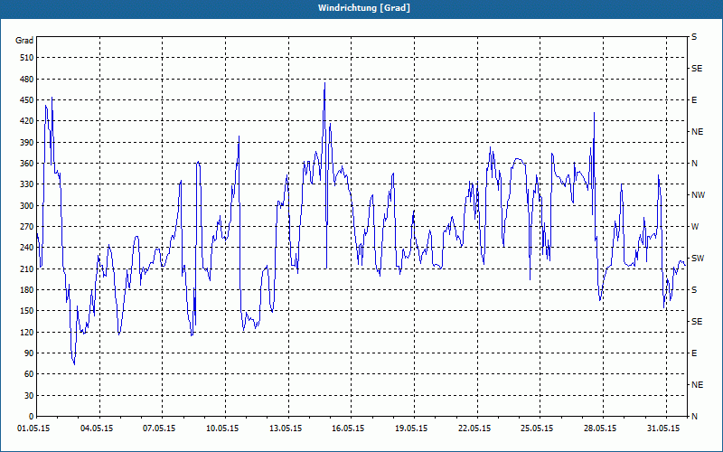Select the 510 y-axis value
Screen dimensions: 723x452
(x=26, y=58)
